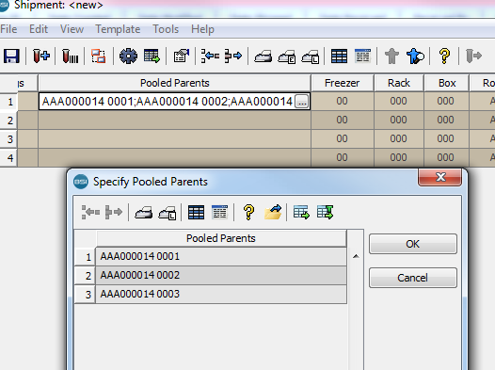
Task: Click insert row left-arrow icon in main toolbar
Action: pos(210,56)
